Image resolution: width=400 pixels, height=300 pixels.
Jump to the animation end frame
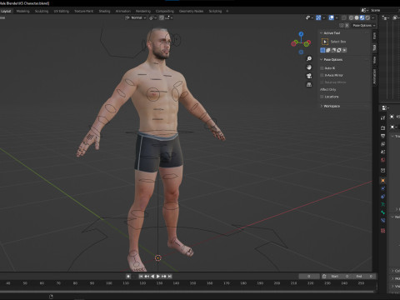coord(170,277)
